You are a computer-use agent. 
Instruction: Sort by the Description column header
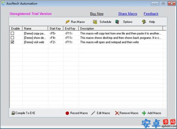[x=121, y=28]
